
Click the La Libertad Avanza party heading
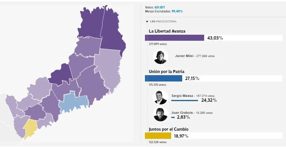(x=167, y=31)
